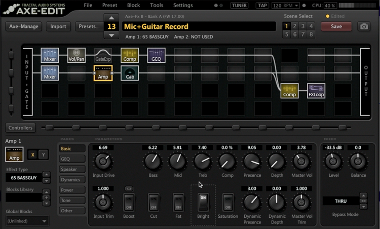
Task: Open the Block menu
Action: point(134,5)
